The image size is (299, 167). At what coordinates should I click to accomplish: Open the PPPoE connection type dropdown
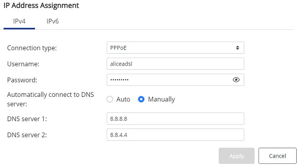tap(175, 48)
